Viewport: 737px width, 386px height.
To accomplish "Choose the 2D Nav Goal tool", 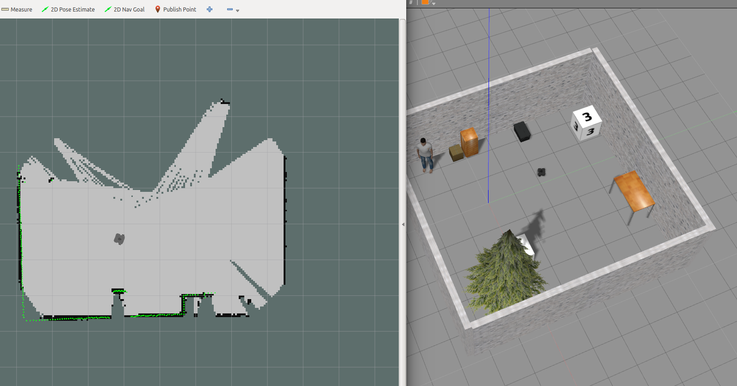I will coord(124,9).
